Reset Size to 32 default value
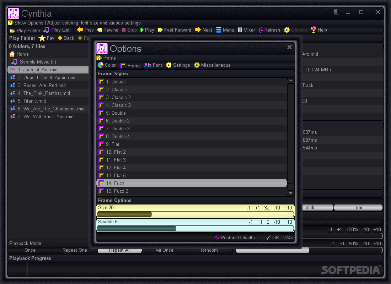The image size is (391, 284). [267, 208]
